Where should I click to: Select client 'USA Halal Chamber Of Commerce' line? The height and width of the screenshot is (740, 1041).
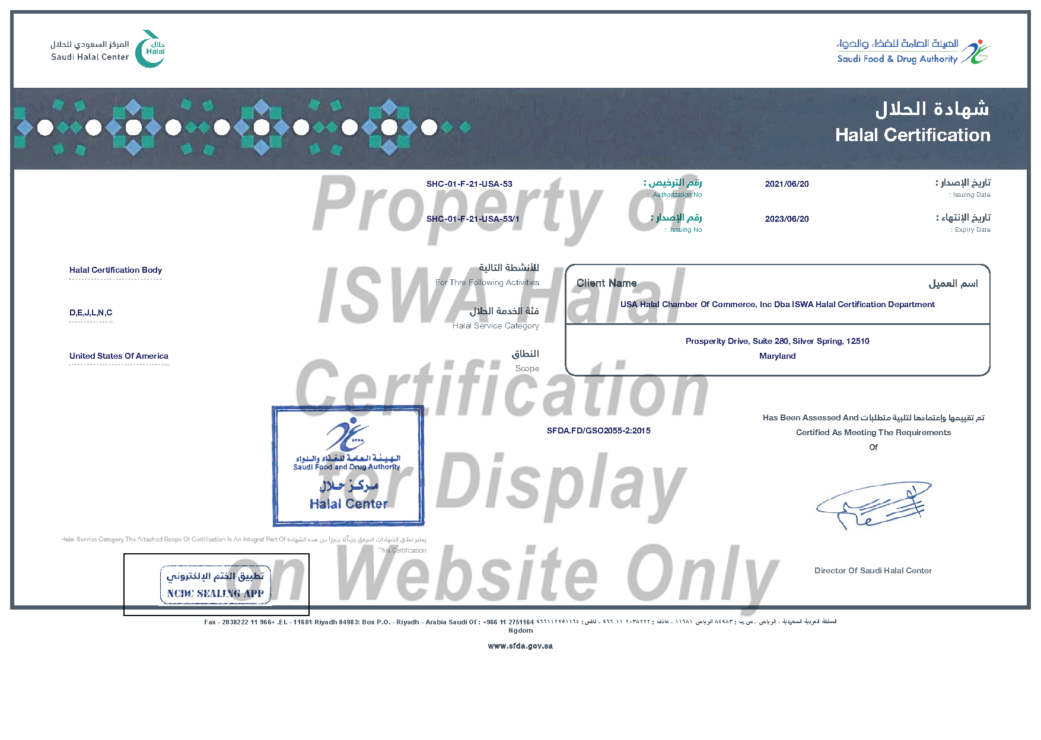pos(778,304)
